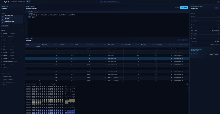Sort by dns_id column header

[33, 44]
